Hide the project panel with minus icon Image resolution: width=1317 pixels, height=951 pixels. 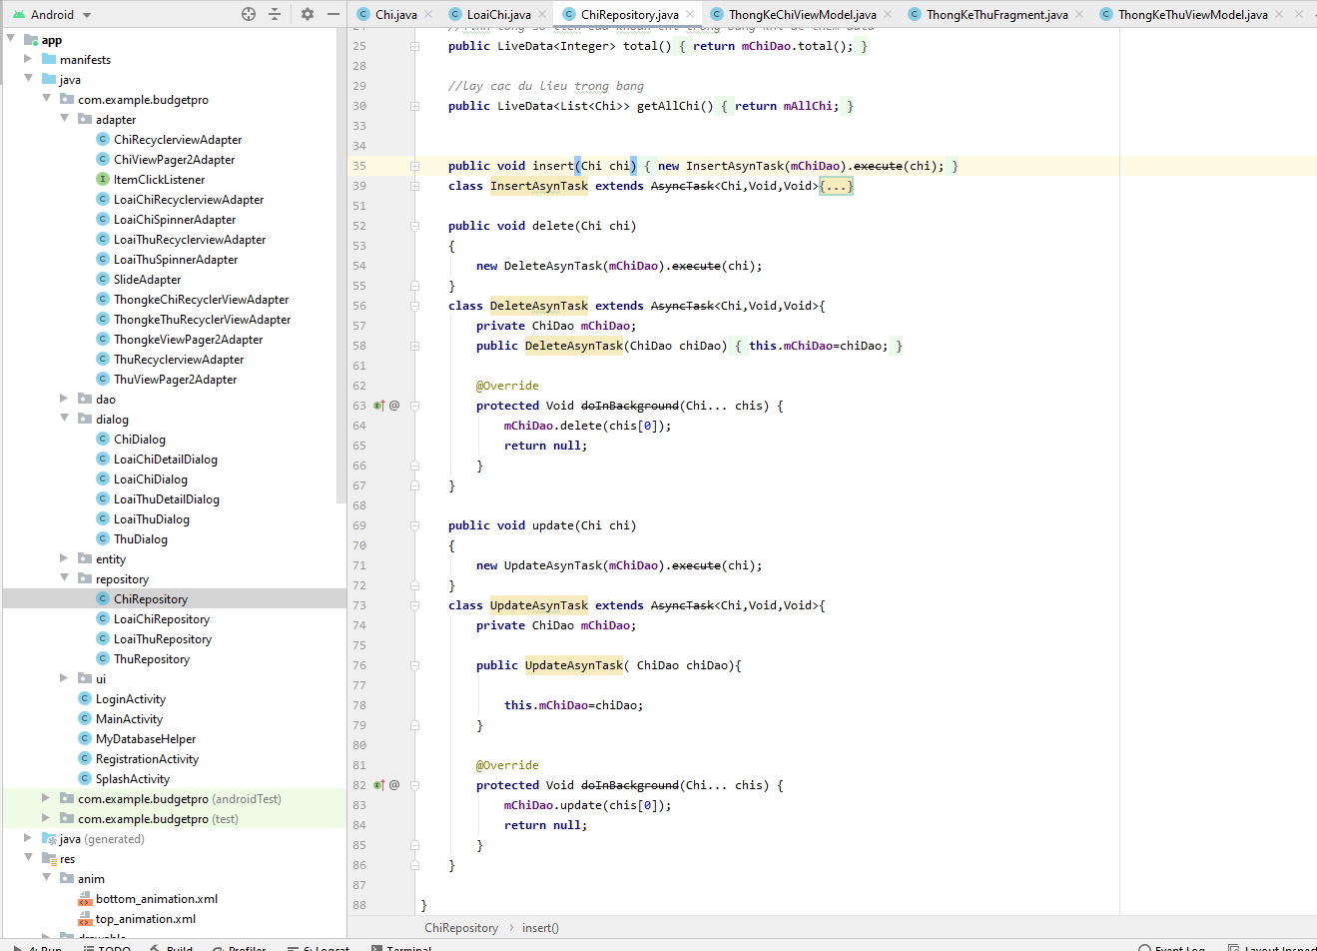[x=333, y=14]
